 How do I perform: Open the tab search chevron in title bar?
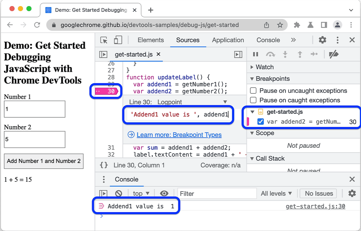[351, 10]
